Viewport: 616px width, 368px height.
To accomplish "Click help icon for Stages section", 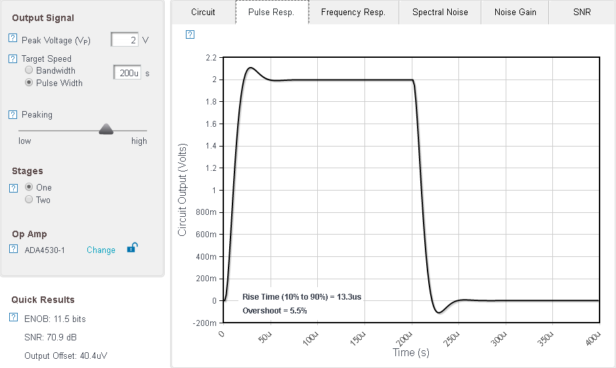I will pos(13,188).
